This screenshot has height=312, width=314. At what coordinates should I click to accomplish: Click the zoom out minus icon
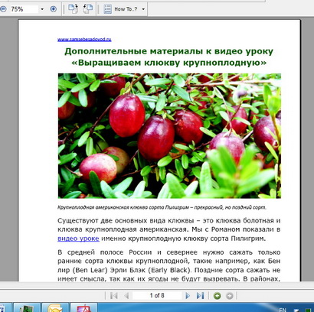tap(2, 9)
